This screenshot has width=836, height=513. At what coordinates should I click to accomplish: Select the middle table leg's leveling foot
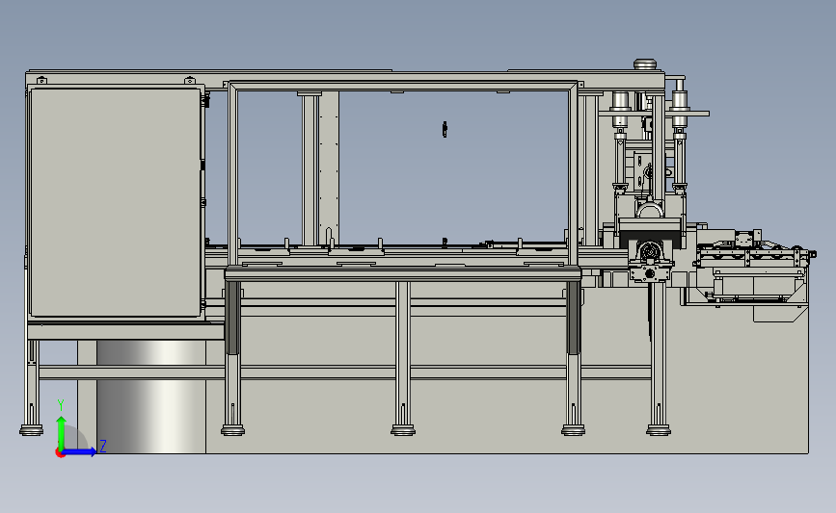click(x=403, y=429)
